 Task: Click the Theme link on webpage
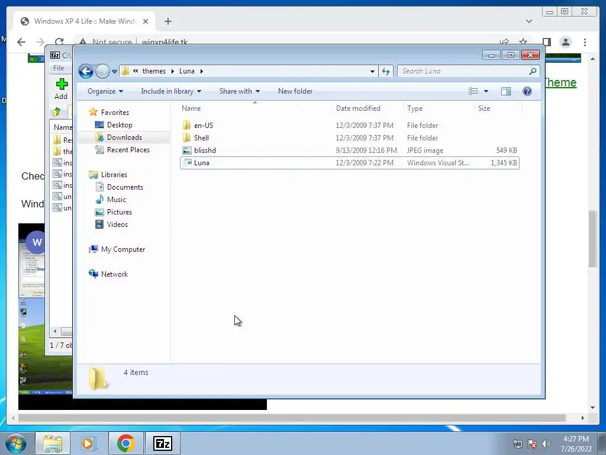pyautogui.click(x=560, y=82)
